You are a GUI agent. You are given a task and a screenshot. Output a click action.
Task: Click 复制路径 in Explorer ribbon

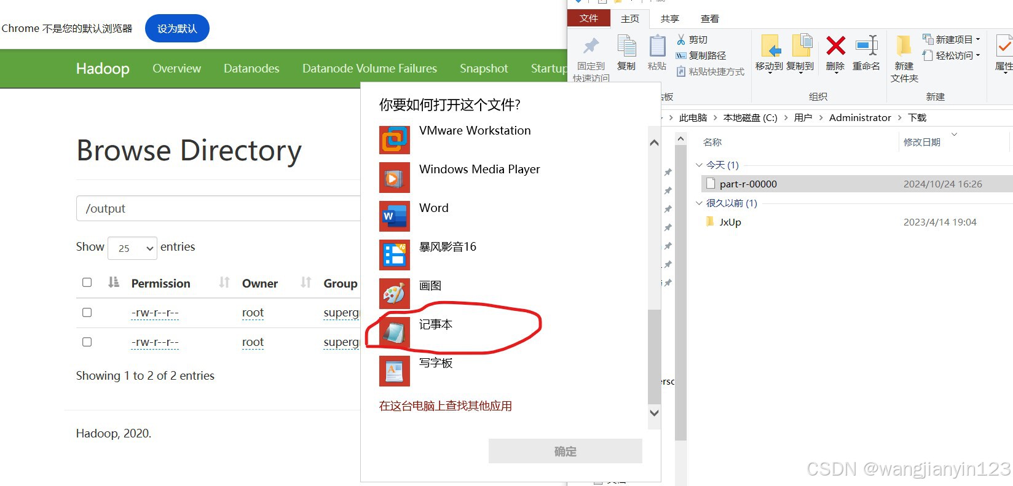(701, 55)
